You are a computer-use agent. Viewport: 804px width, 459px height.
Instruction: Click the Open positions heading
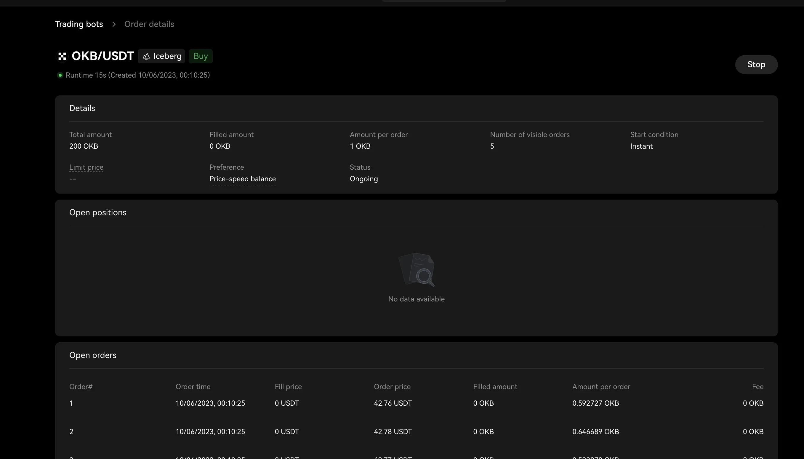point(98,213)
